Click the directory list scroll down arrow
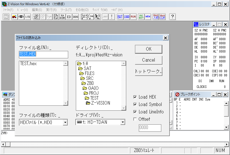The width and height of the screenshot is (230, 155). pos(124,108)
